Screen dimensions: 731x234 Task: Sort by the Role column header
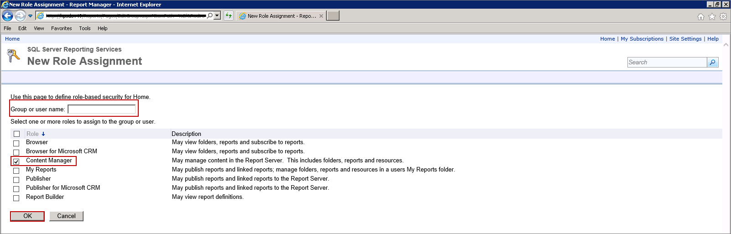click(x=32, y=134)
